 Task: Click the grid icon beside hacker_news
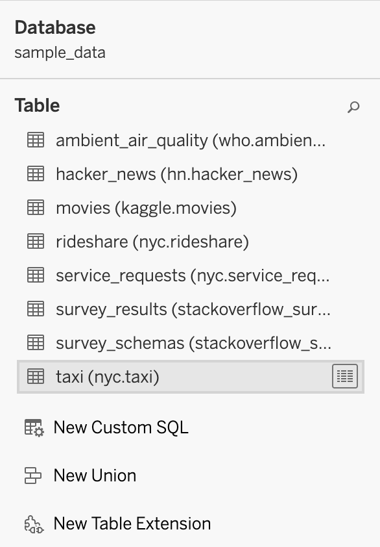pyautogui.click(x=36, y=173)
